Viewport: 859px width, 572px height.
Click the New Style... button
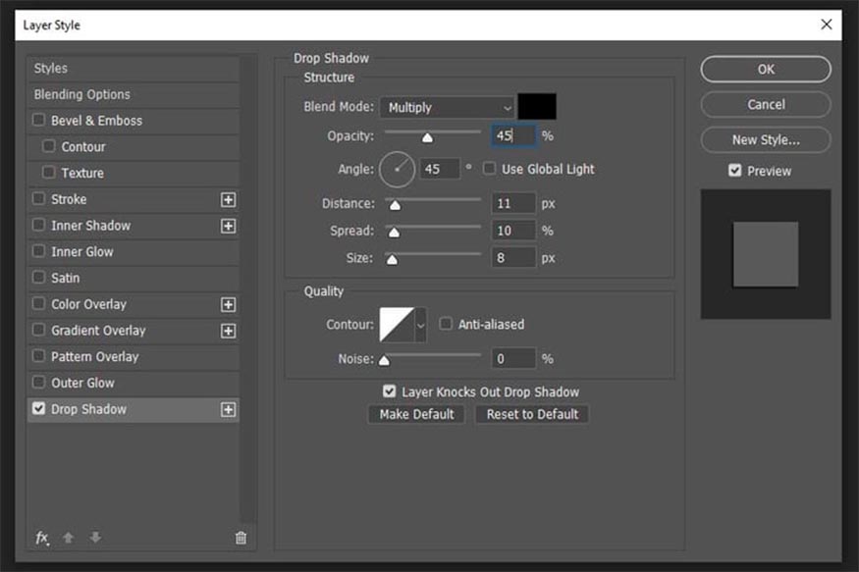coord(766,140)
